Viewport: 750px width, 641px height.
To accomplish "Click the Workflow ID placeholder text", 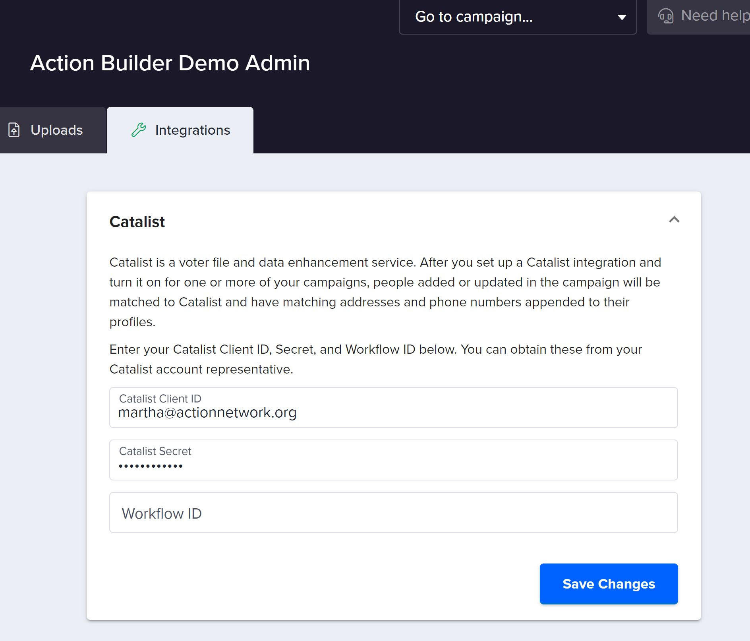I will click(162, 513).
